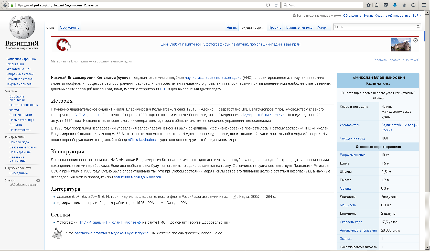Bookmark this page with the star icon
This screenshot has height=251, width=430.
[x=369, y=5]
